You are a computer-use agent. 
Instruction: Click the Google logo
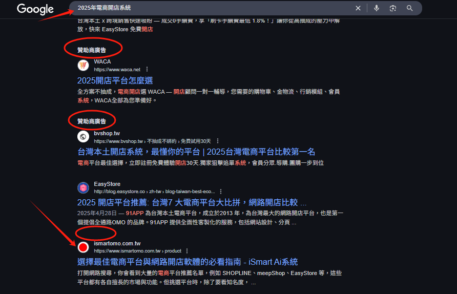35,9
